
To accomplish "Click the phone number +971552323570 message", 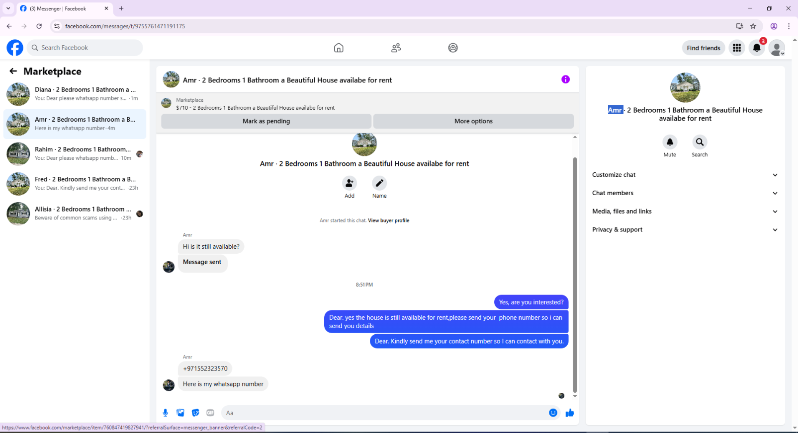I will click(205, 368).
